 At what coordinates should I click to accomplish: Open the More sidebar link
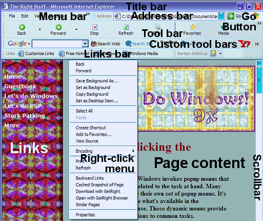pos(12,125)
